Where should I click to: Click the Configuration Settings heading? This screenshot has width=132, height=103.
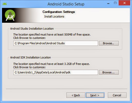click(59, 12)
